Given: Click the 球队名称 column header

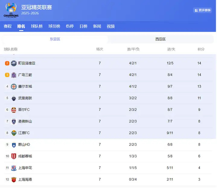Looking at the screenshot, I should [x=11, y=49].
